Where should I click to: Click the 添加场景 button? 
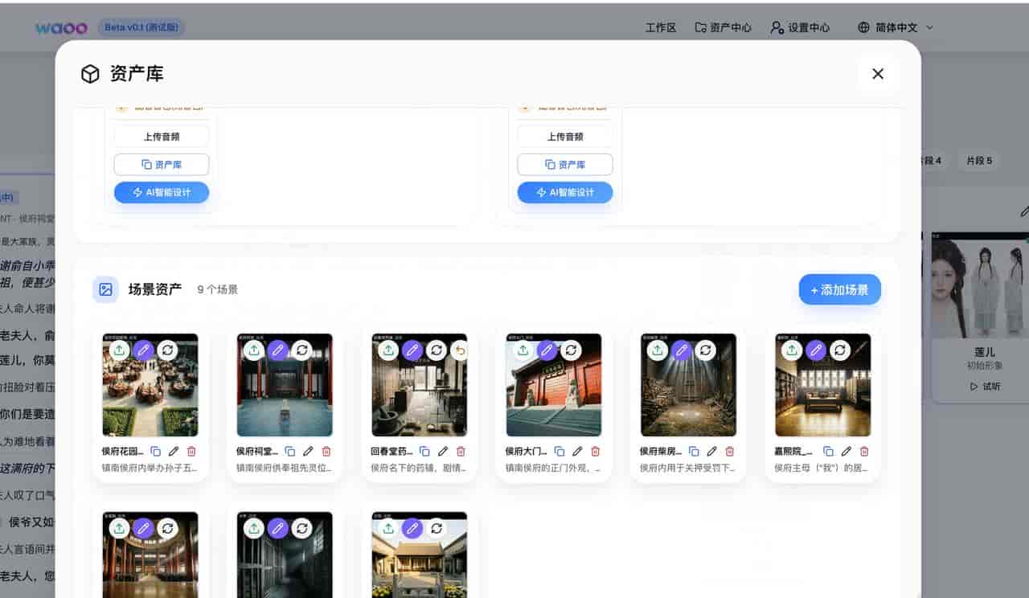tap(840, 289)
